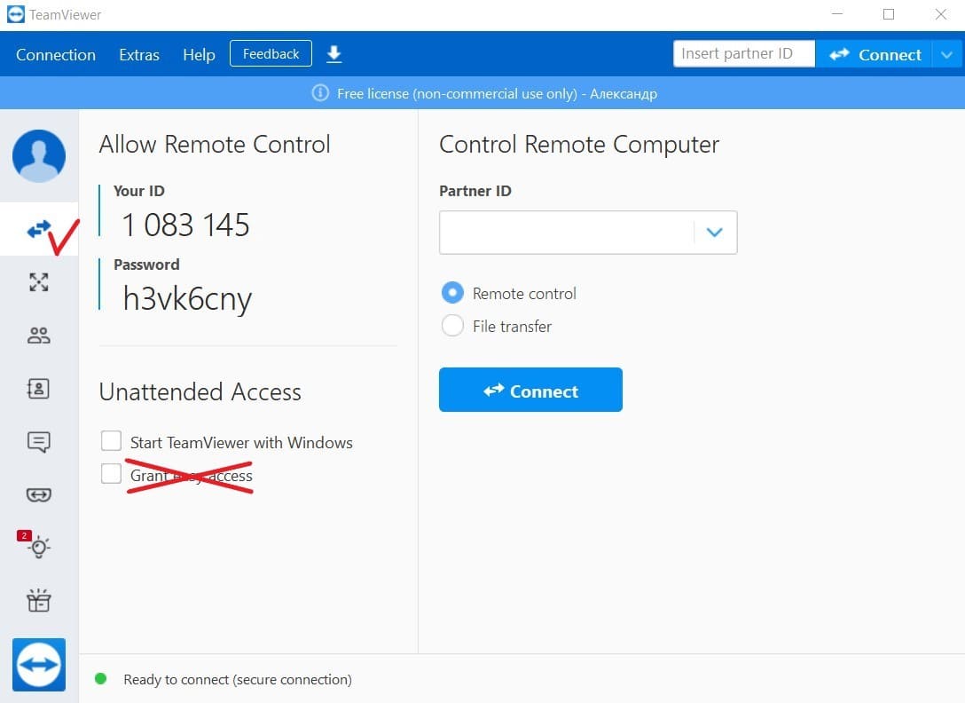Open the Augmented Reality sidebar icon

point(39,494)
